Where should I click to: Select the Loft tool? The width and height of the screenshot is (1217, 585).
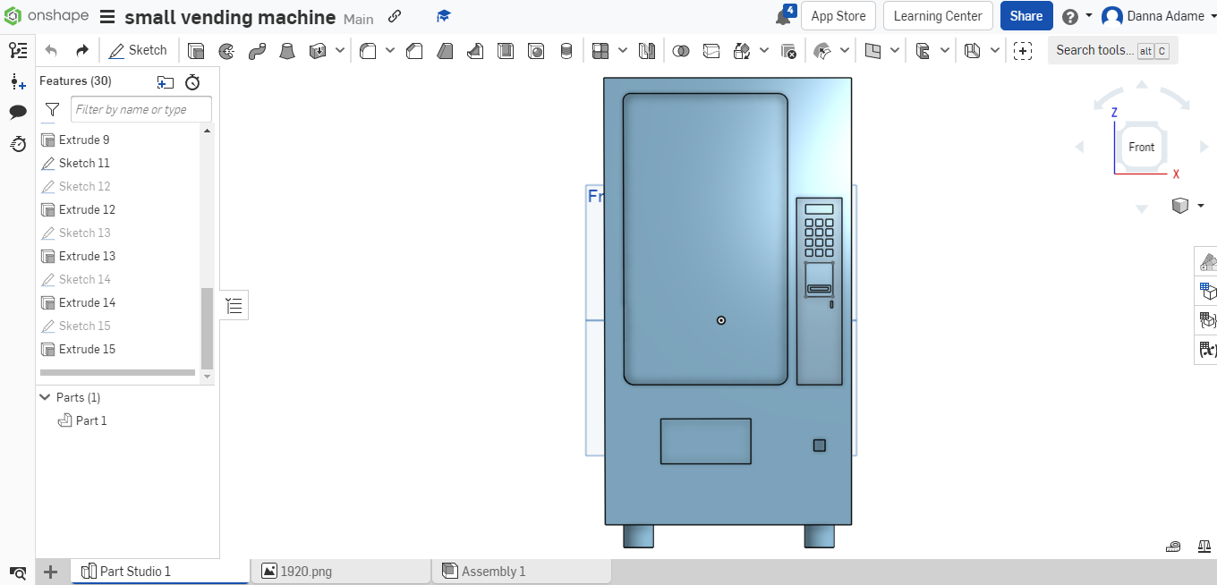coord(287,50)
